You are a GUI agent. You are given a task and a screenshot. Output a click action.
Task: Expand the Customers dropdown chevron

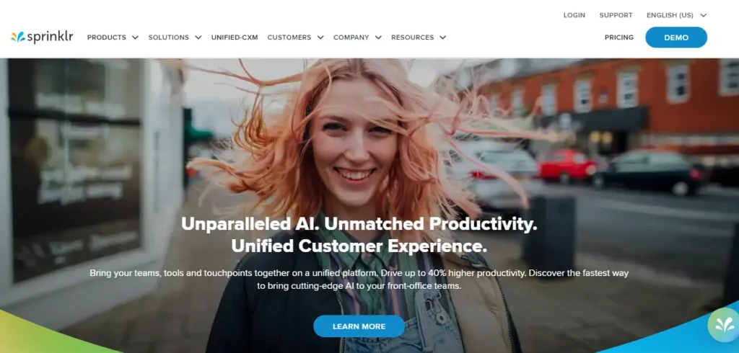[320, 37]
